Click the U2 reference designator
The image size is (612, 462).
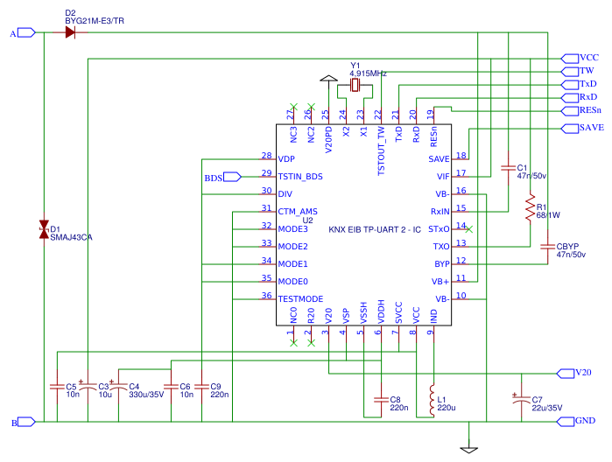[x=307, y=220]
